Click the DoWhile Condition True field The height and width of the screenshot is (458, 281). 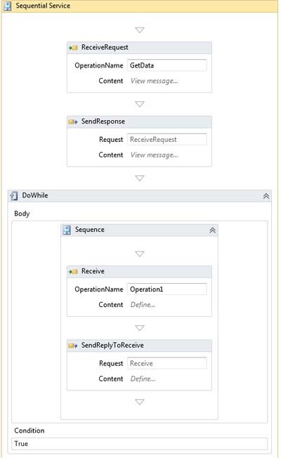point(139,444)
